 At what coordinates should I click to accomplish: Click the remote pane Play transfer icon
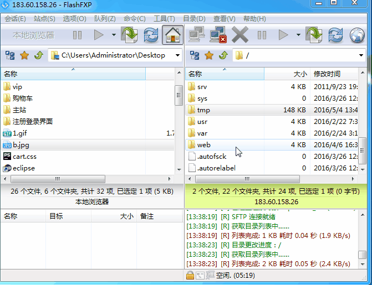[283, 35]
